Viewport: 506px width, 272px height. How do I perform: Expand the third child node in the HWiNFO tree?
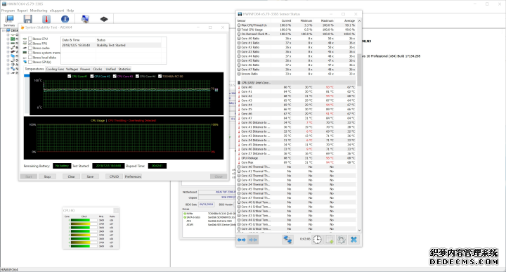click(x=8, y=44)
